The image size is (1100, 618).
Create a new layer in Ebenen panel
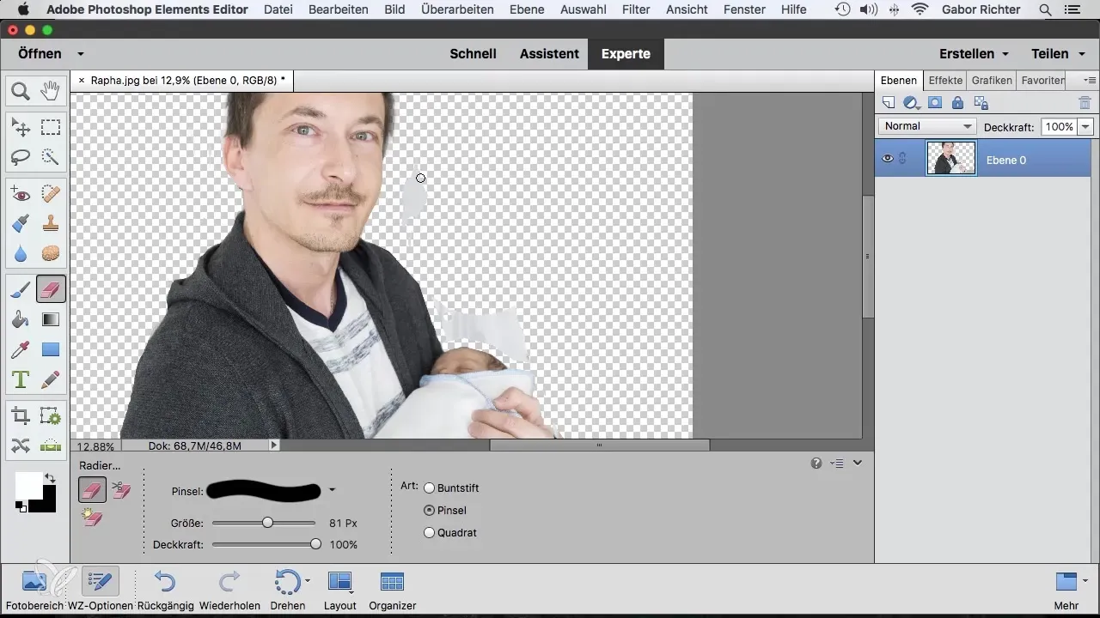(889, 103)
